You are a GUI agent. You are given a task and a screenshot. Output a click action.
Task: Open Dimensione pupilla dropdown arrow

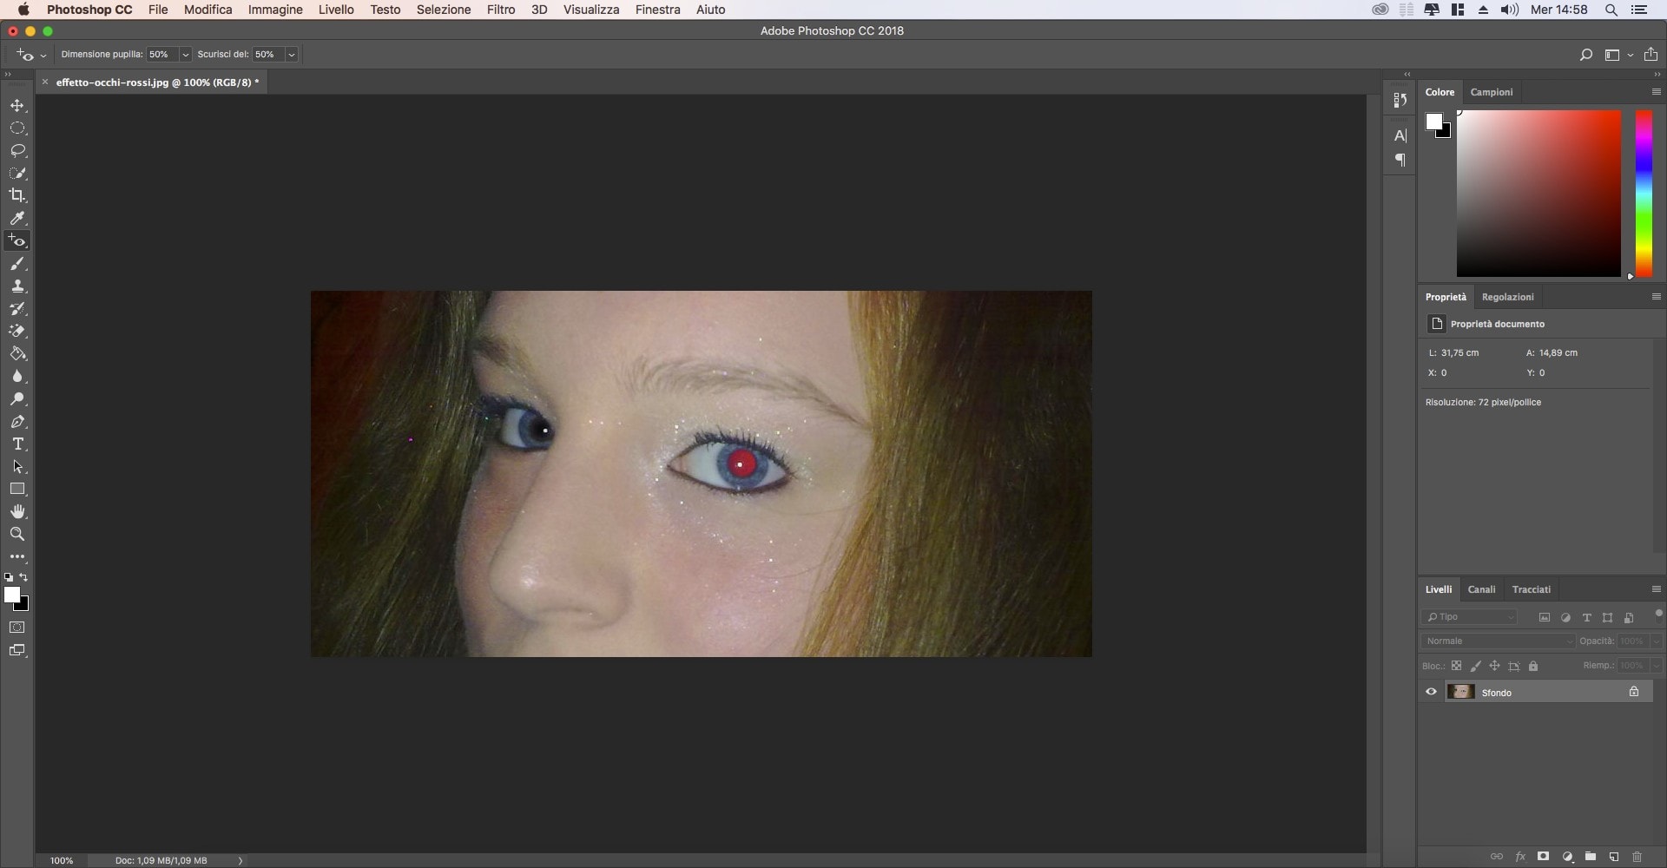pos(185,55)
